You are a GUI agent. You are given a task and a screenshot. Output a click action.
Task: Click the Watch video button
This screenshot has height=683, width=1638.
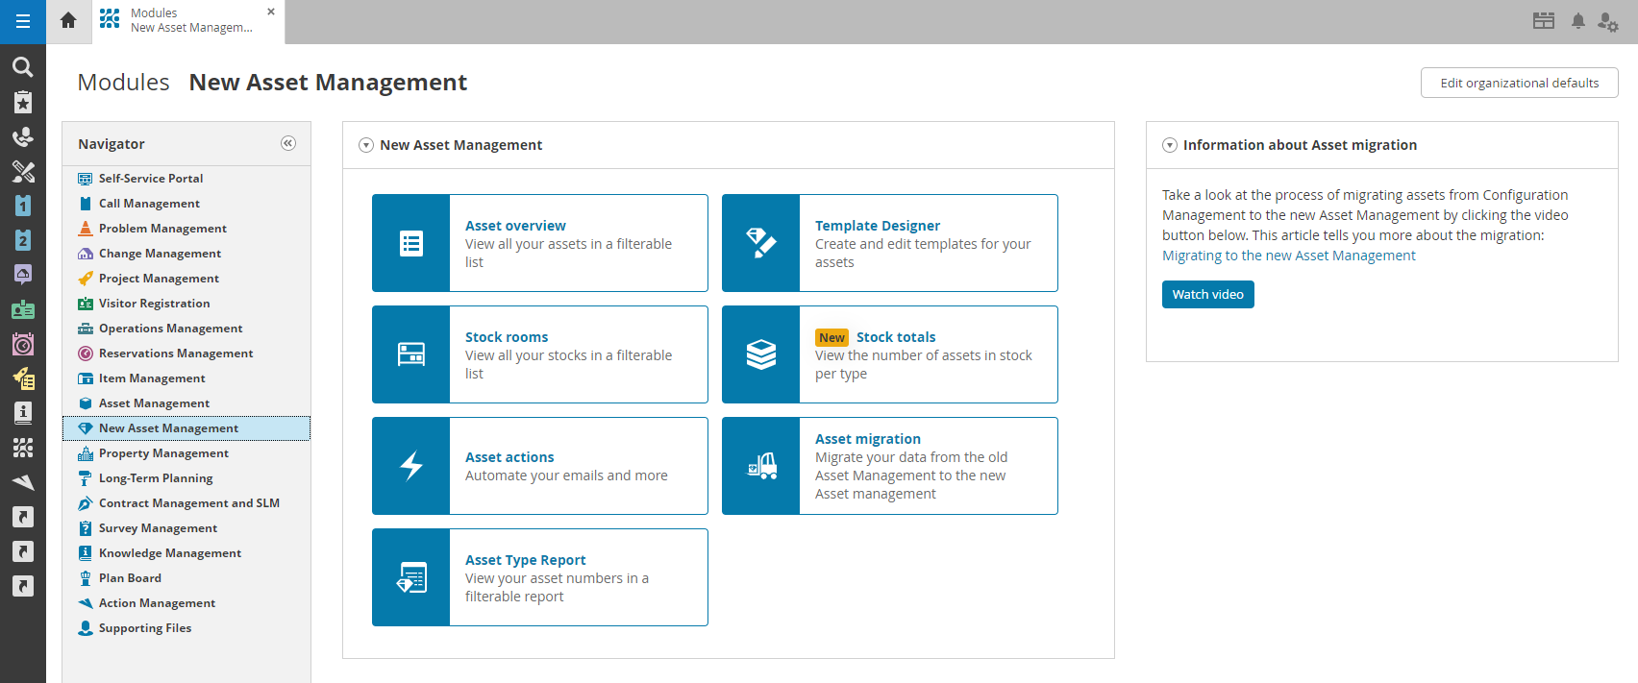(1208, 294)
